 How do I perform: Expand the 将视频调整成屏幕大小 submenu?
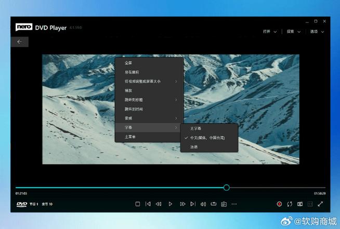[149, 81]
